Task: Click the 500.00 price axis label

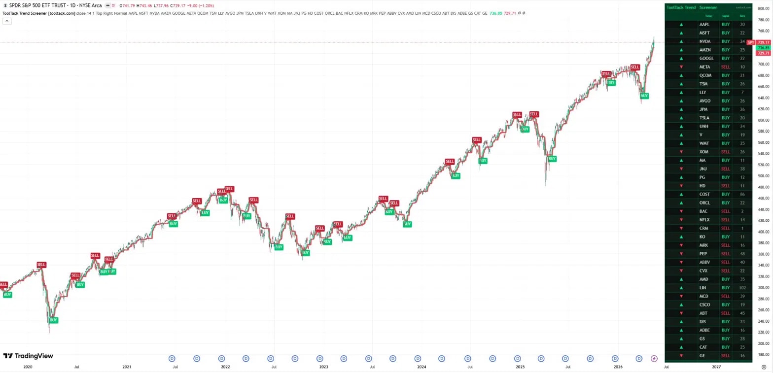Action: [764, 176]
